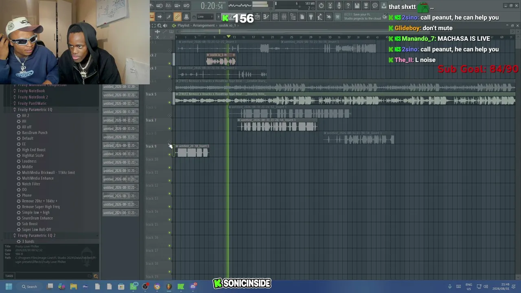Click the time display 0:20:54
521x293 pixels.
coord(212,6)
